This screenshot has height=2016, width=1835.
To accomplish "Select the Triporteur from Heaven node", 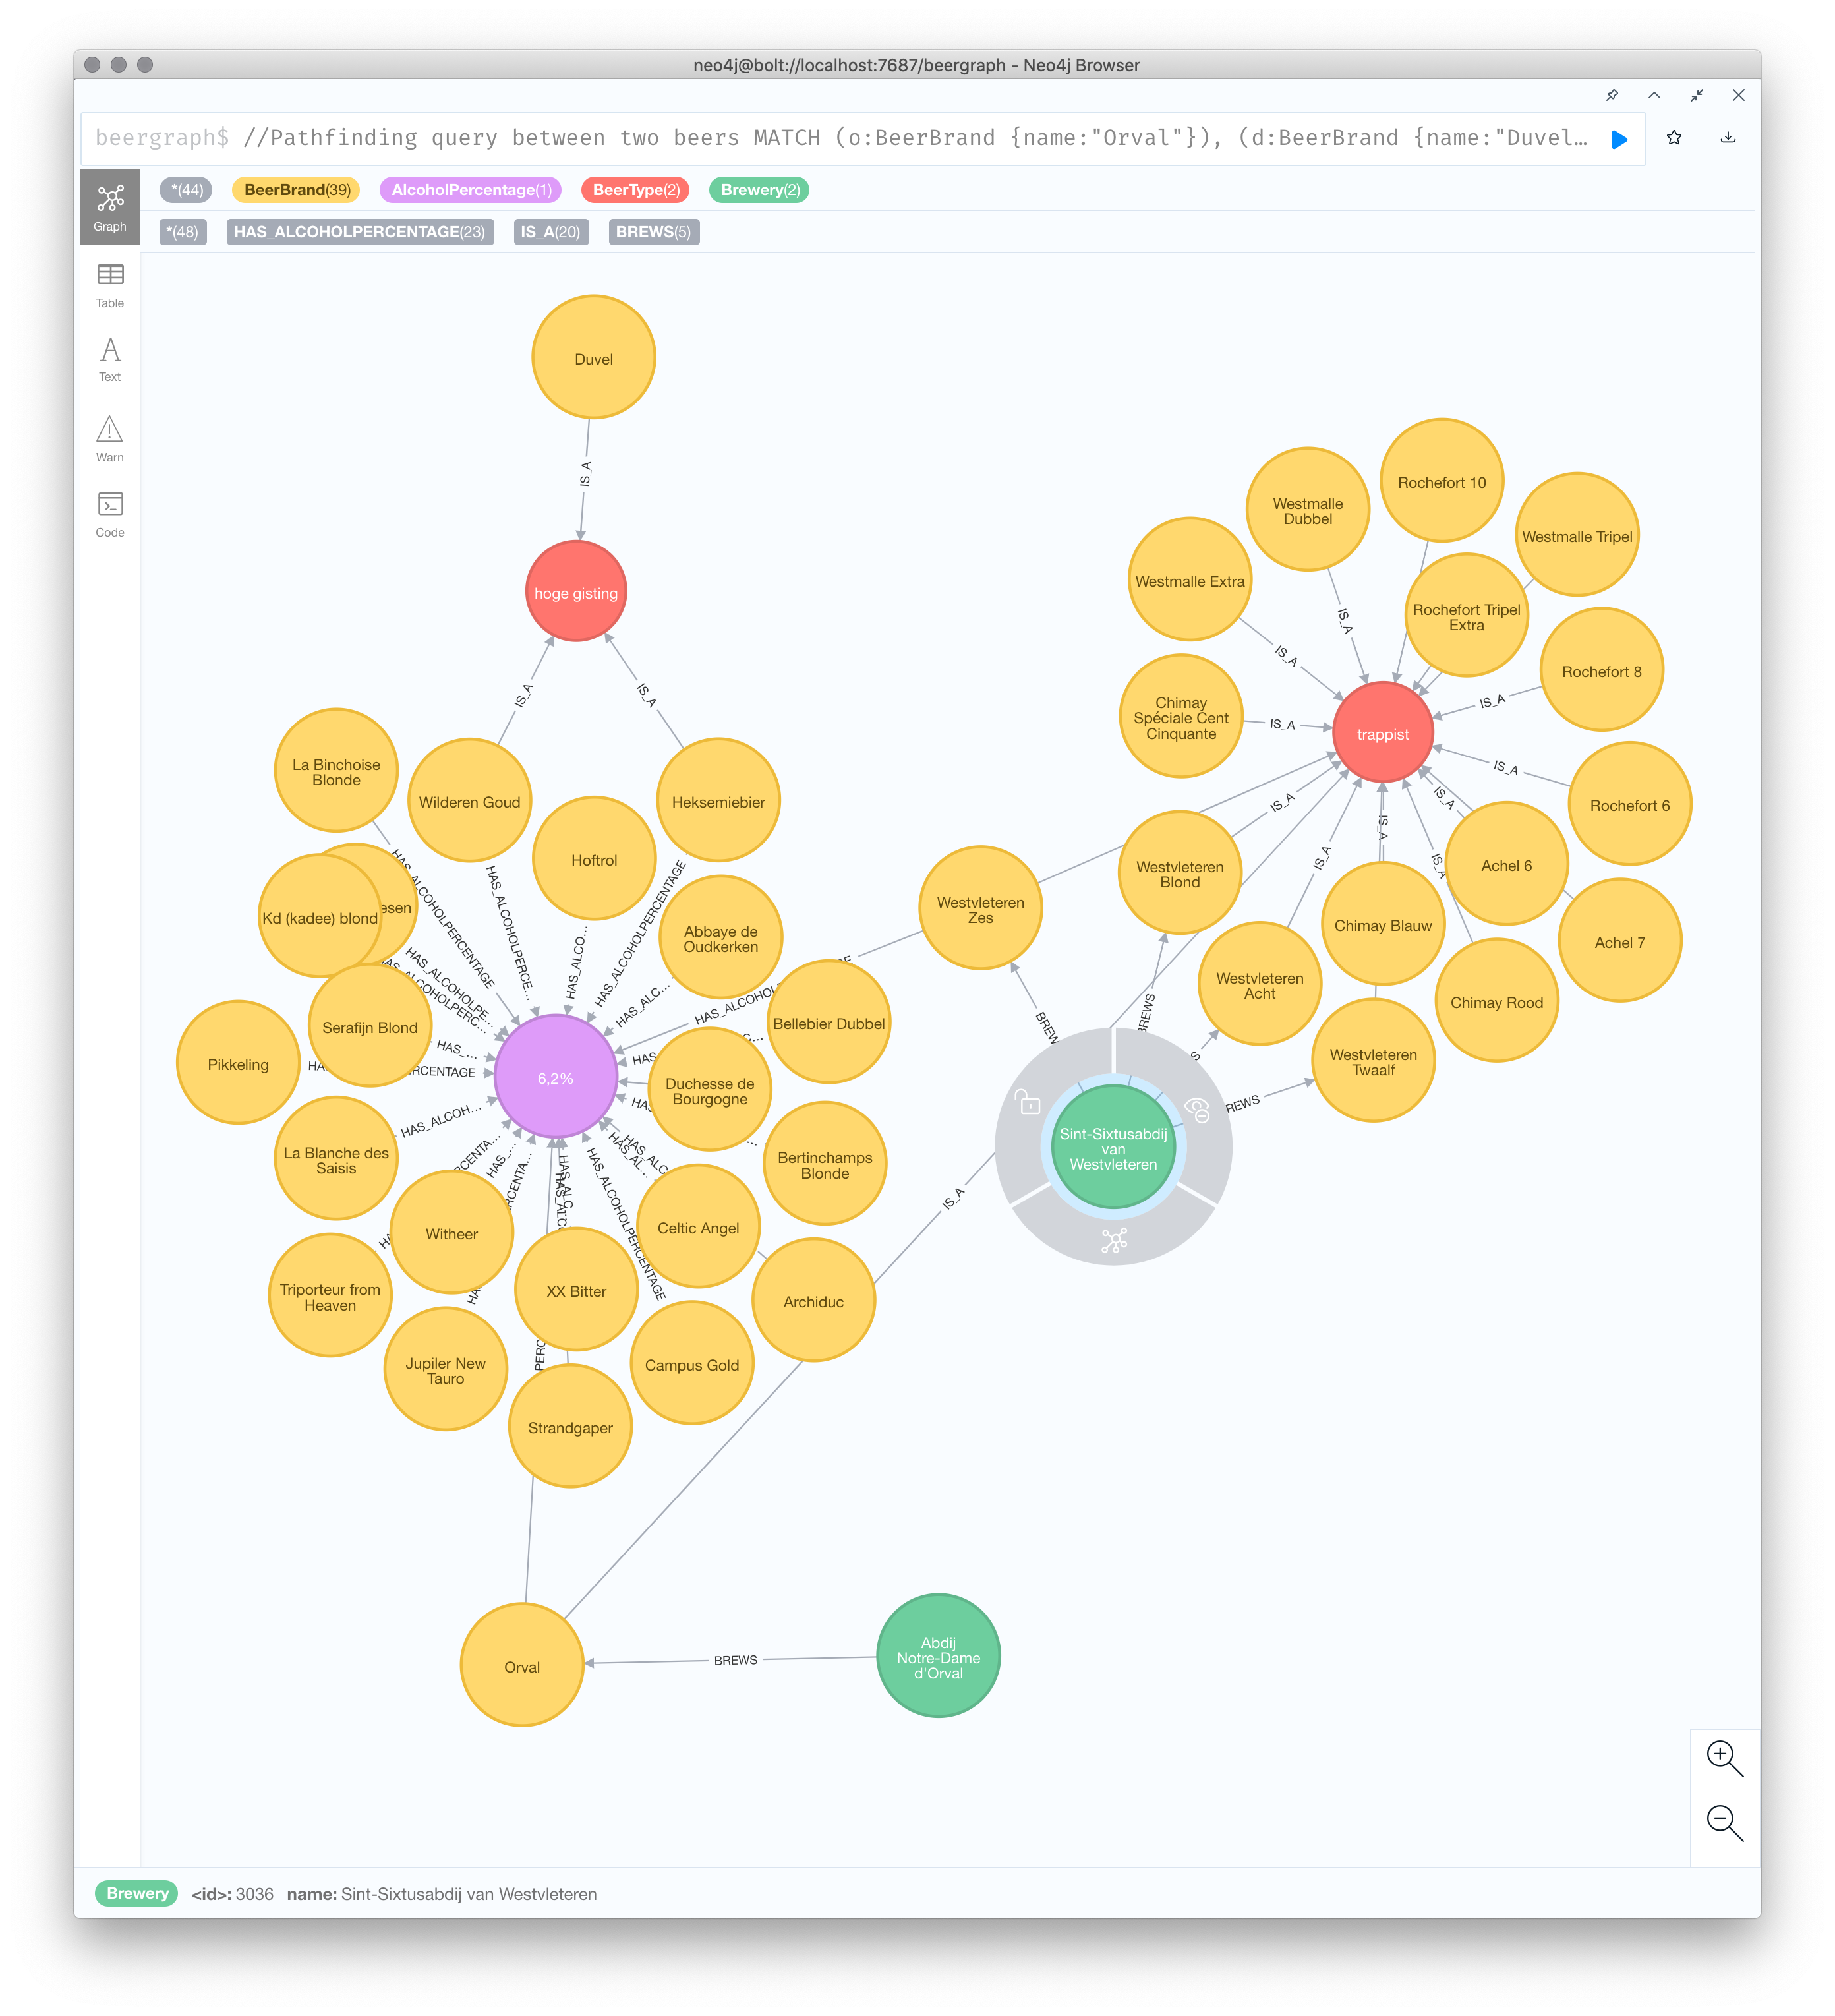I will pyautogui.click(x=330, y=1296).
